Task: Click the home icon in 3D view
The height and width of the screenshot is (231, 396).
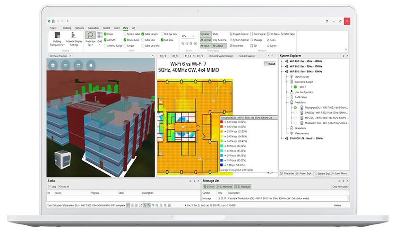Action: [x=91, y=65]
